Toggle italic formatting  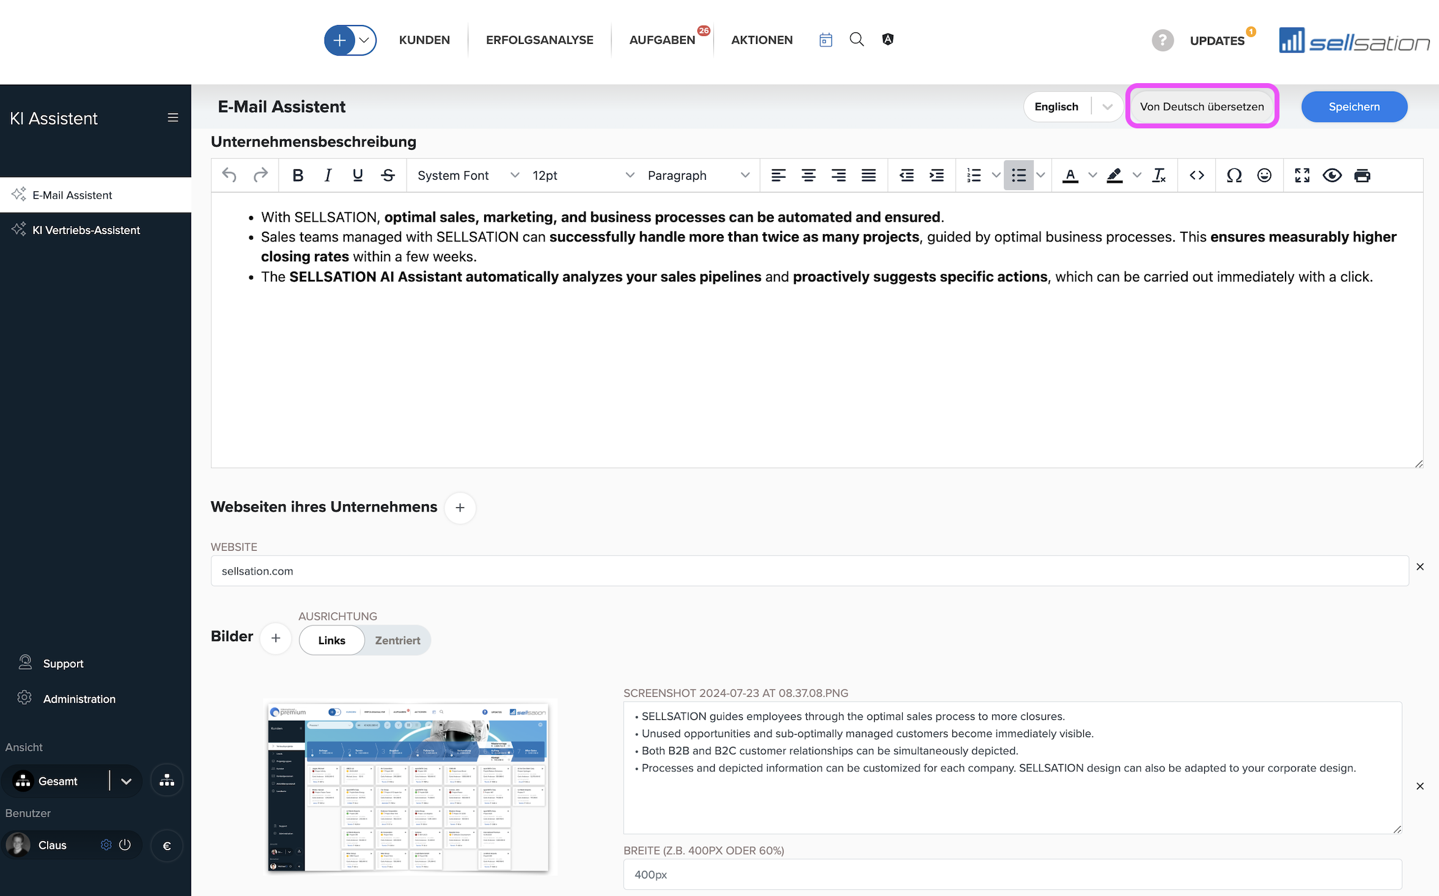[x=328, y=175]
